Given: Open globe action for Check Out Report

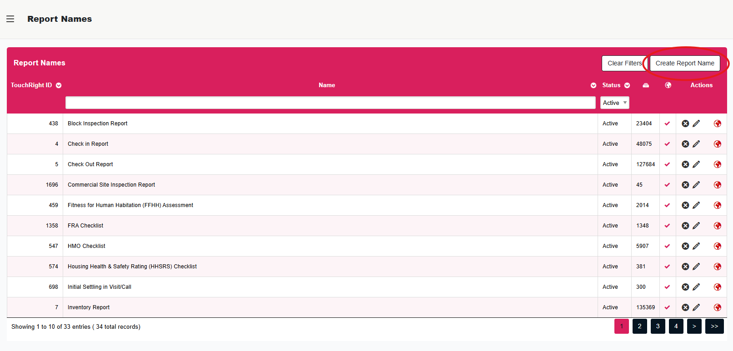Looking at the screenshot, I should tap(718, 164).
